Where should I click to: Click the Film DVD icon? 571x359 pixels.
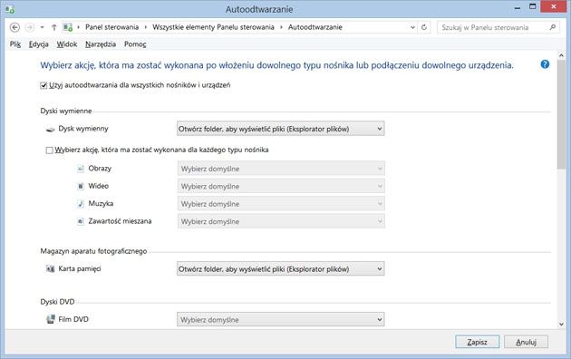(50, 319)
